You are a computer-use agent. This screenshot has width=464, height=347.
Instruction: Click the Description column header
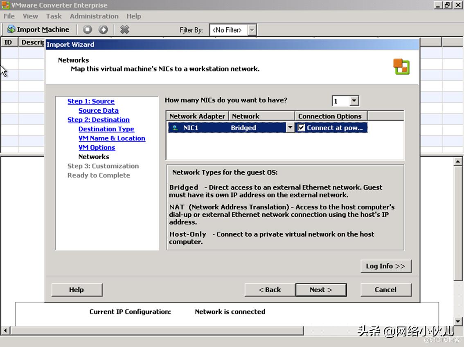[32, 42]
